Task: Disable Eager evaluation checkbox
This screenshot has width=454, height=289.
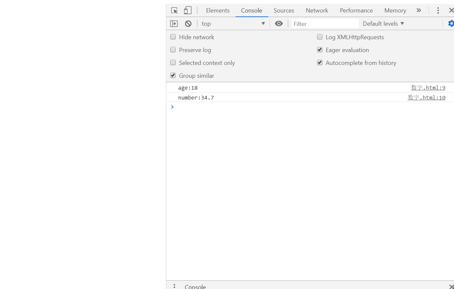Action: [x=320, y=50]
